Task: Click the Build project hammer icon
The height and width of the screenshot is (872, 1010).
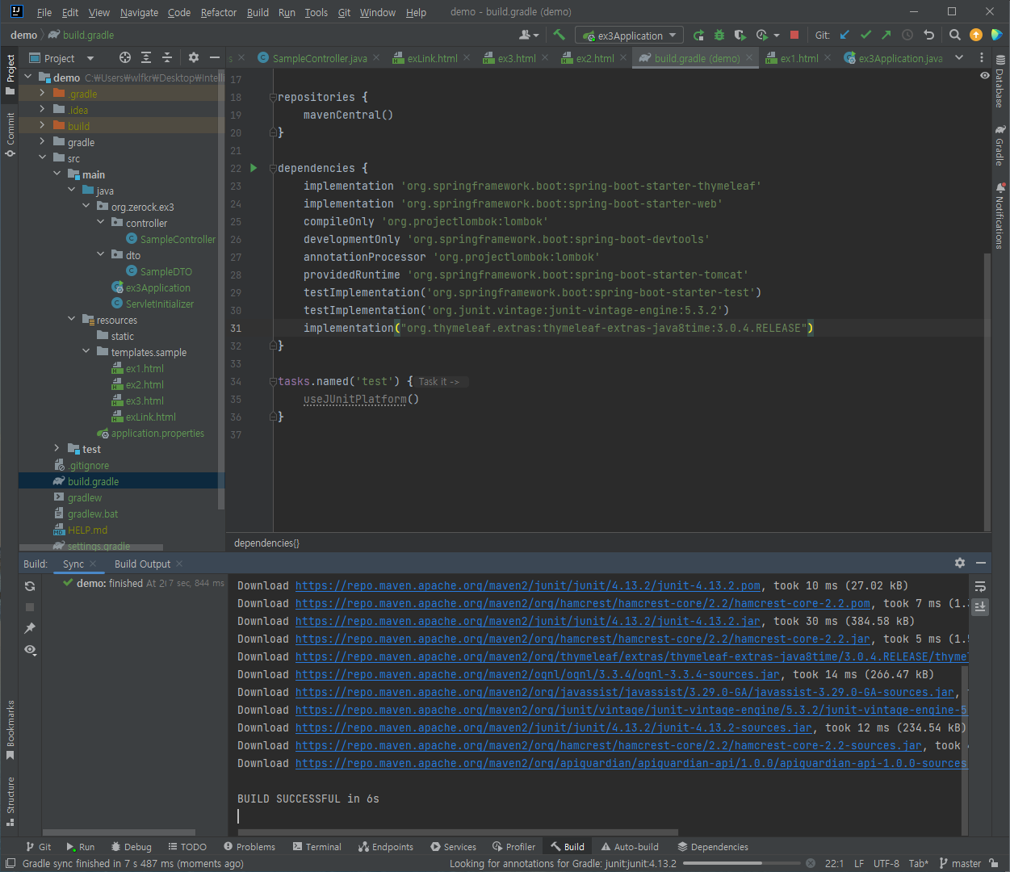Action: click(559, 35)
